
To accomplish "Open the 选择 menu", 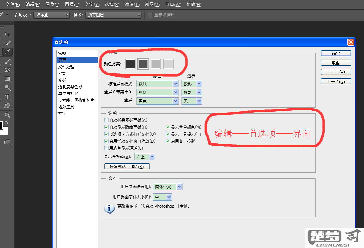I will pyautogui.click(x=112, y=4).
